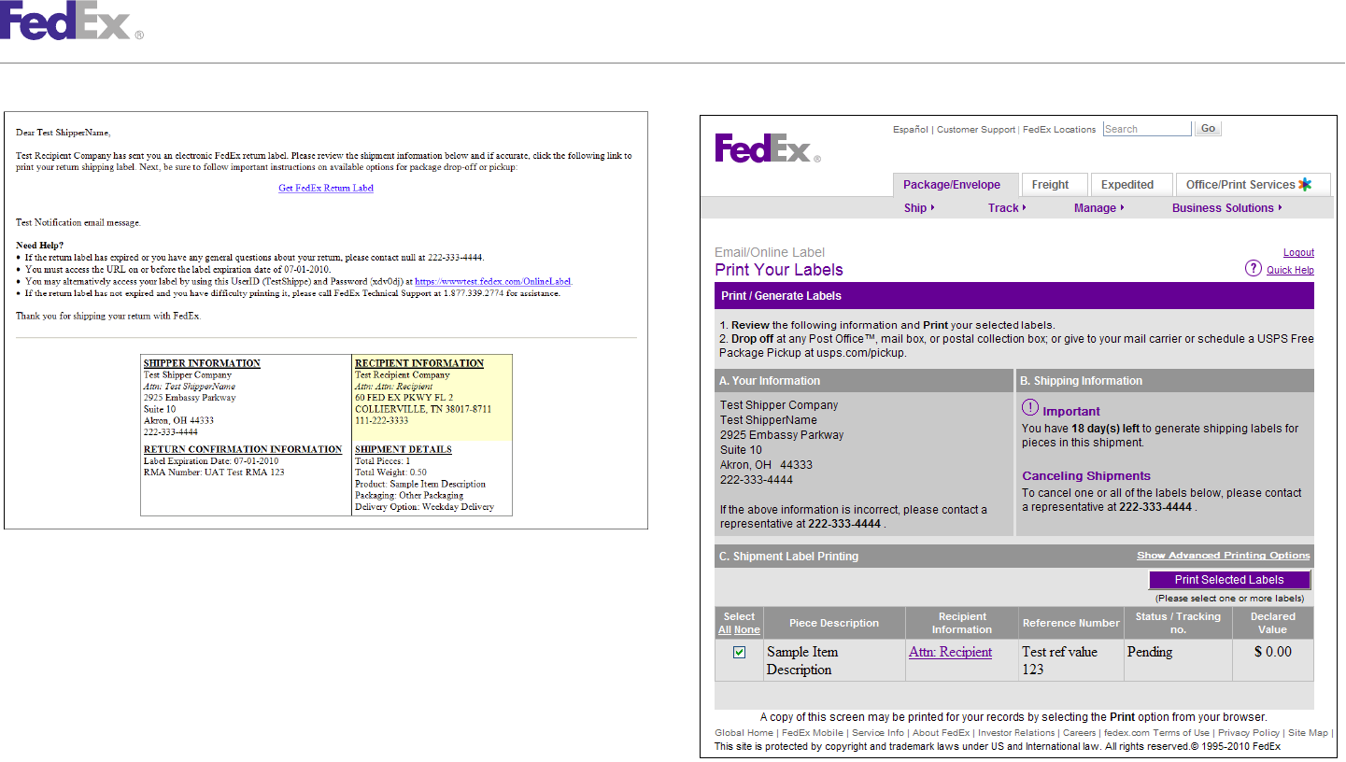Click the Print Selected Labels button
The image size is (1346, 762).
pos(1229,580)
